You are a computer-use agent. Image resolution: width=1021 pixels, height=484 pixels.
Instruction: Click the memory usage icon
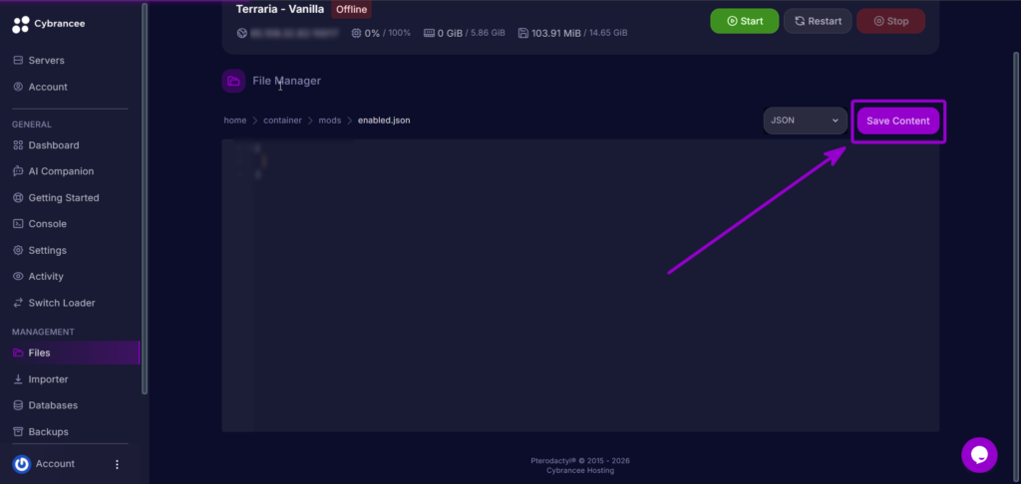tap(429, 33)
